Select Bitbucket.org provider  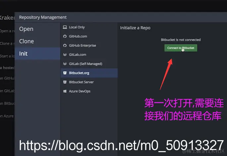pyautogui.click(x=89, y=73)
